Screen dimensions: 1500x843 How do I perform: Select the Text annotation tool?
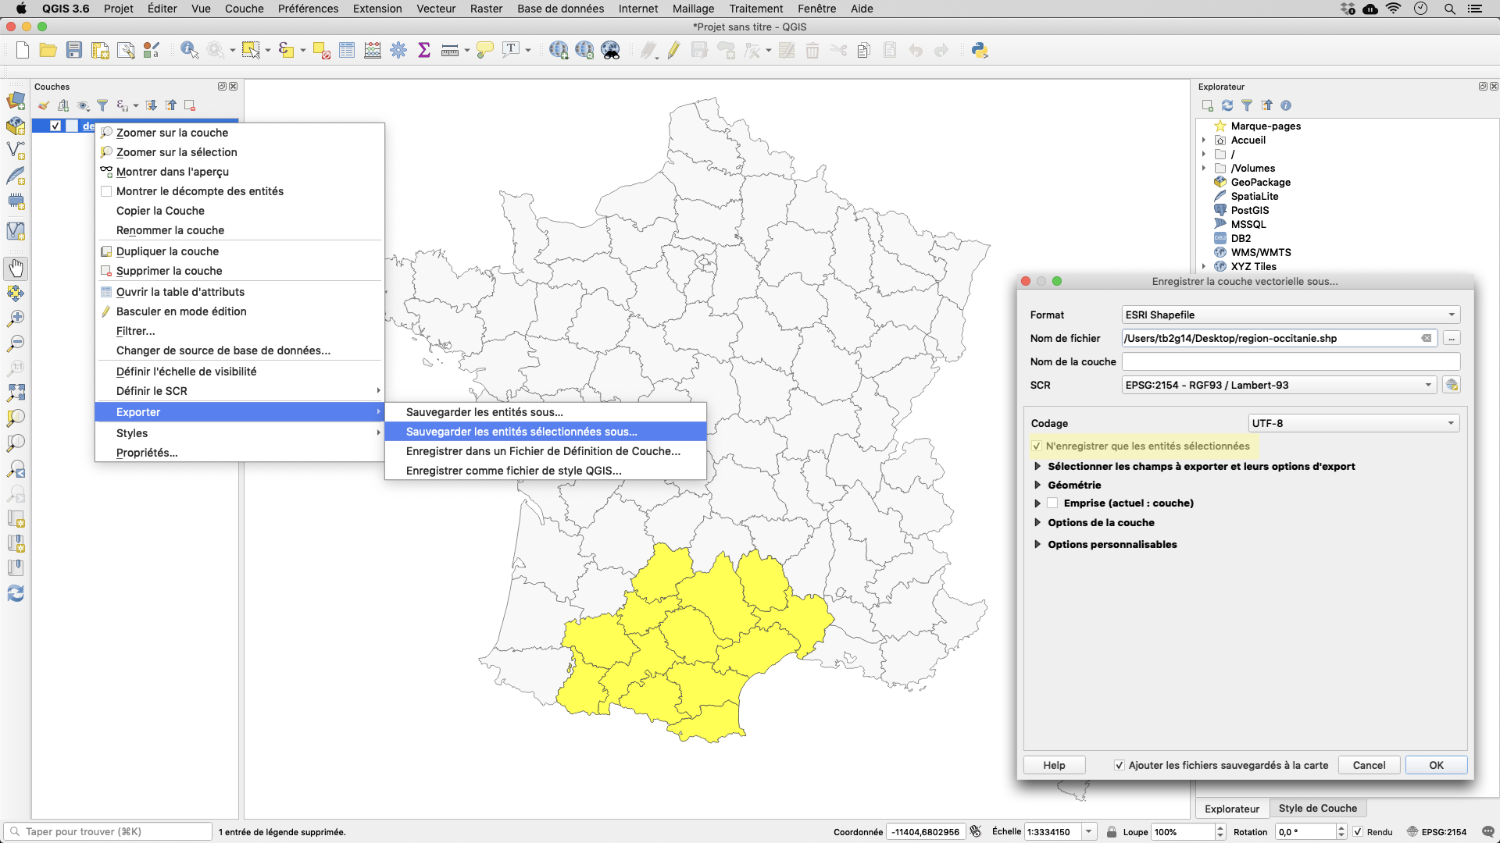point(511,51)
